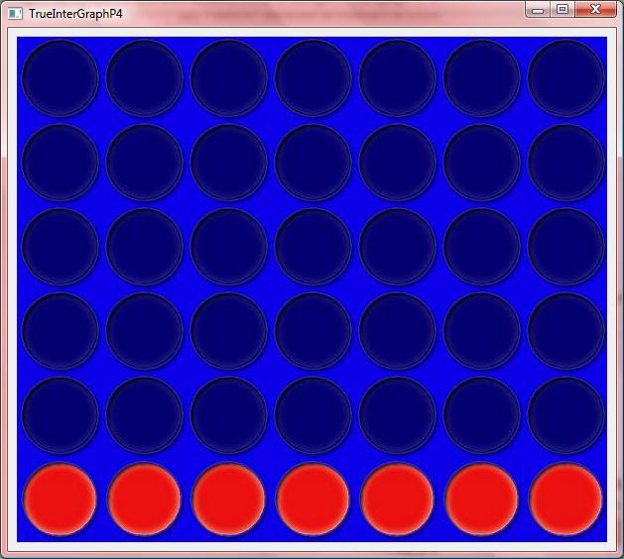Screen dimensions: 624x559
Task: Drop into empty slot above fifth red disc
Action: tap(398, 415)
